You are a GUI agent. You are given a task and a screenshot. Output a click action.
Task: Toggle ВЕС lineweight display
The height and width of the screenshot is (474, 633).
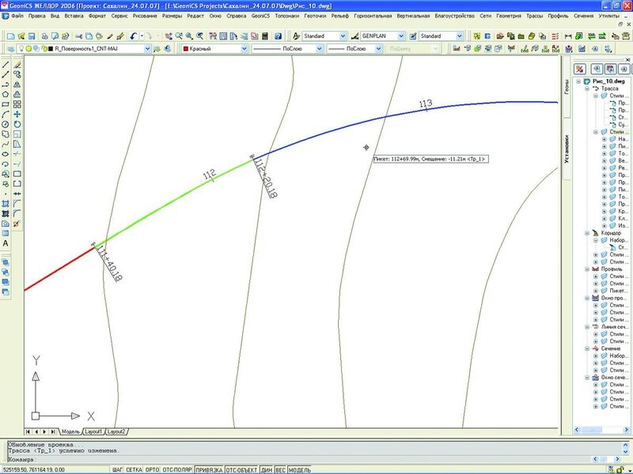coord(281,470)
